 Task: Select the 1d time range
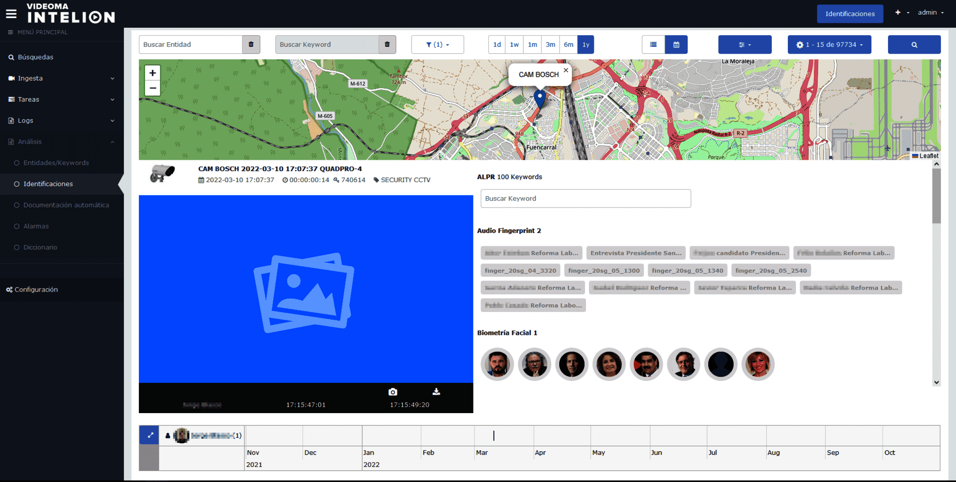click(x=497, y=44)
